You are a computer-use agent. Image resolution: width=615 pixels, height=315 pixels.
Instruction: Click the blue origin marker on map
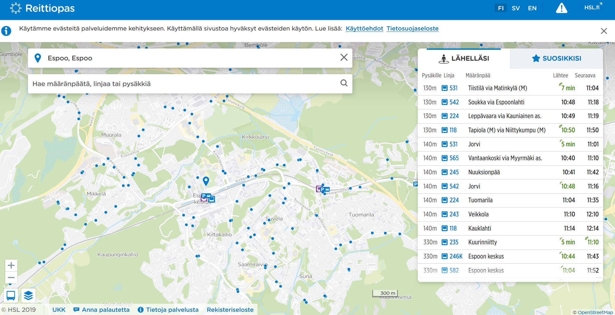[x=206, y=181]
